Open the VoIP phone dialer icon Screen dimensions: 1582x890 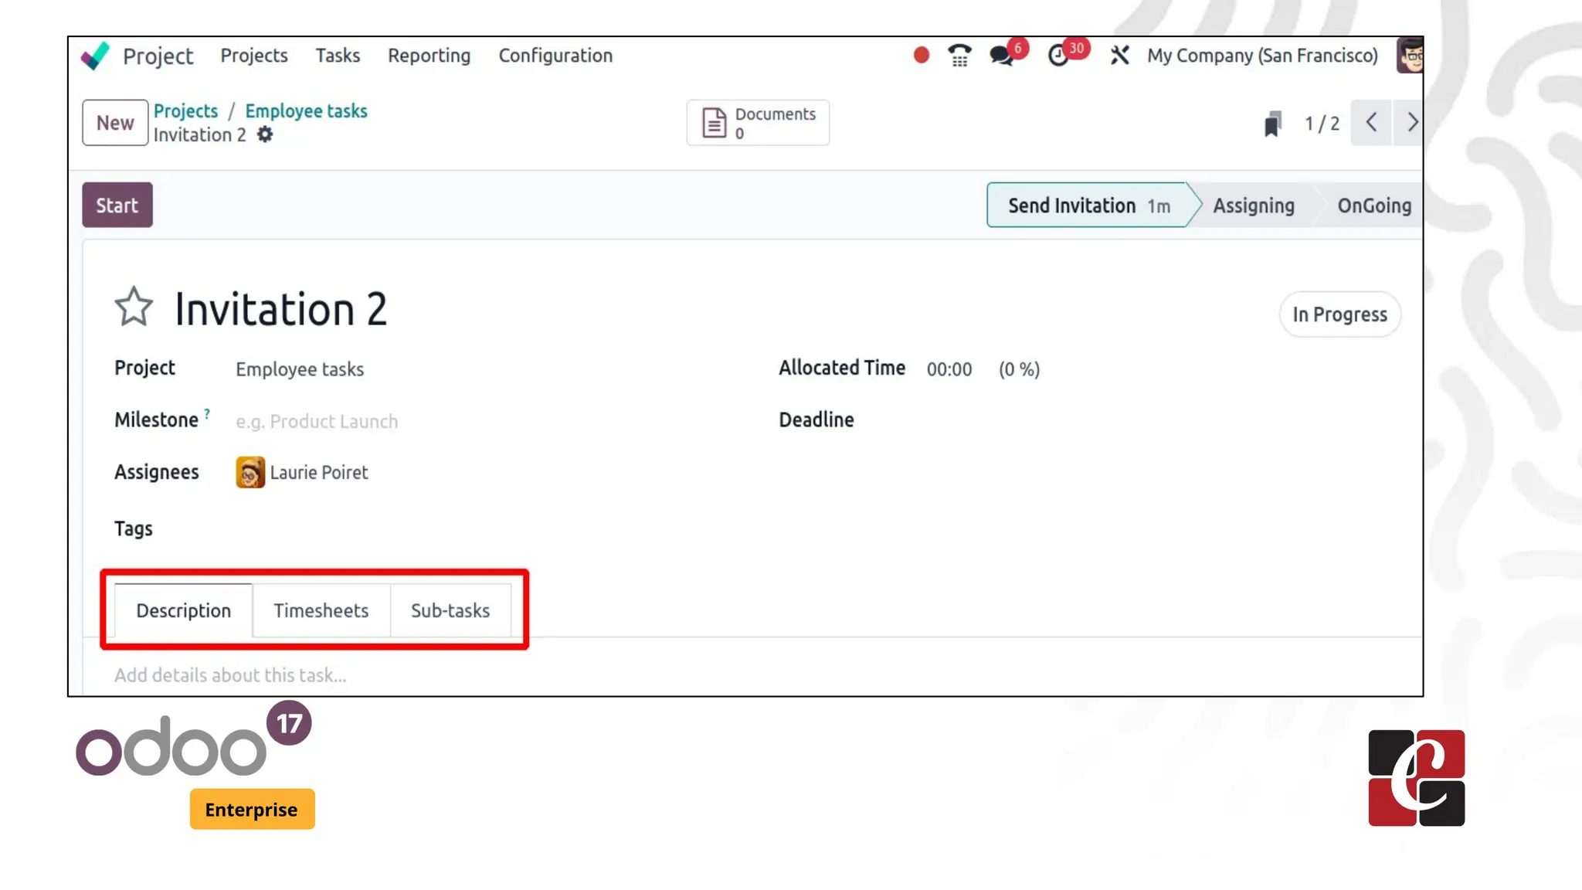point(959,56)
